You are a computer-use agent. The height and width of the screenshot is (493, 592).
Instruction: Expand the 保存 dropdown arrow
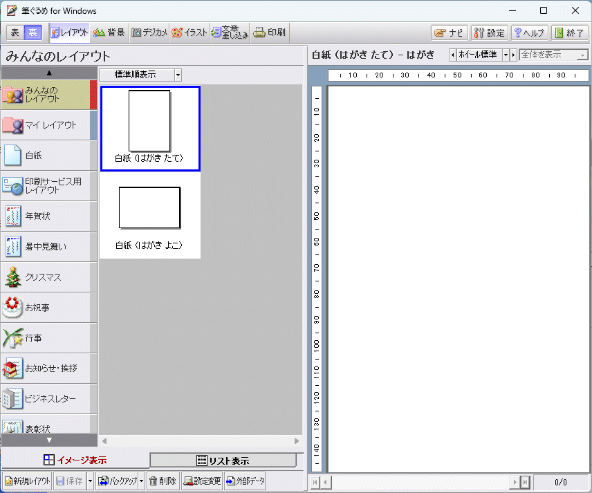point(90,481)
